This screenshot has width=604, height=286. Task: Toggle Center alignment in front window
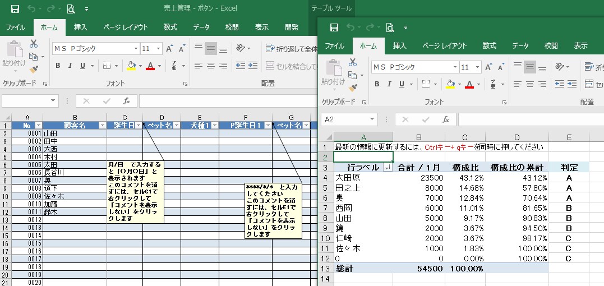530,84
